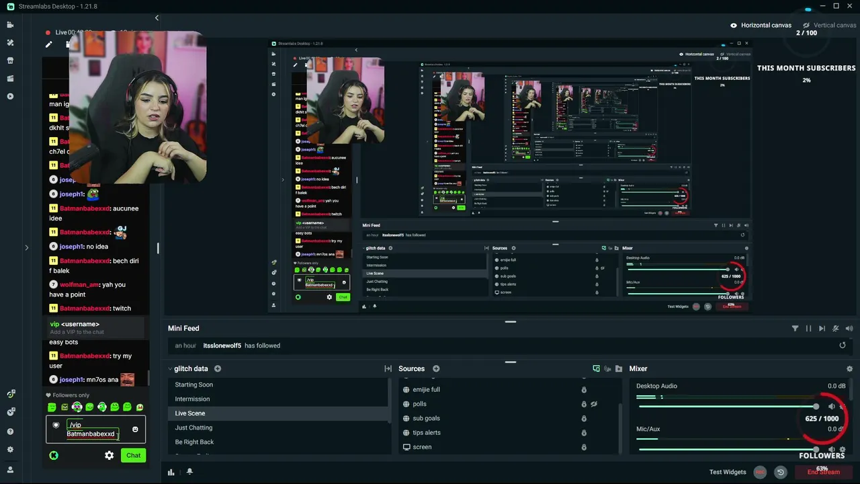Toggle lock on sub goals source
860x484 pixels.
(584, 418)
